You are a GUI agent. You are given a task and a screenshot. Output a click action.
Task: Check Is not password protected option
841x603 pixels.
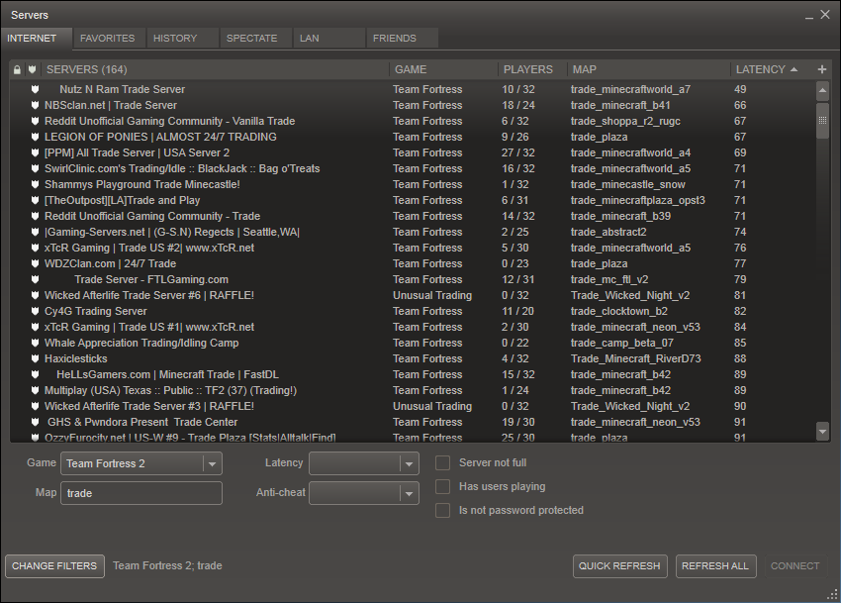[442, 510]
